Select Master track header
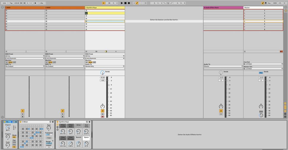 [263, 8]
